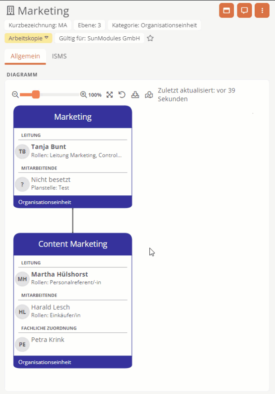Screen dimensions: 275x394
Task: Open the three-dot more options menu
Action: point(262,10)
